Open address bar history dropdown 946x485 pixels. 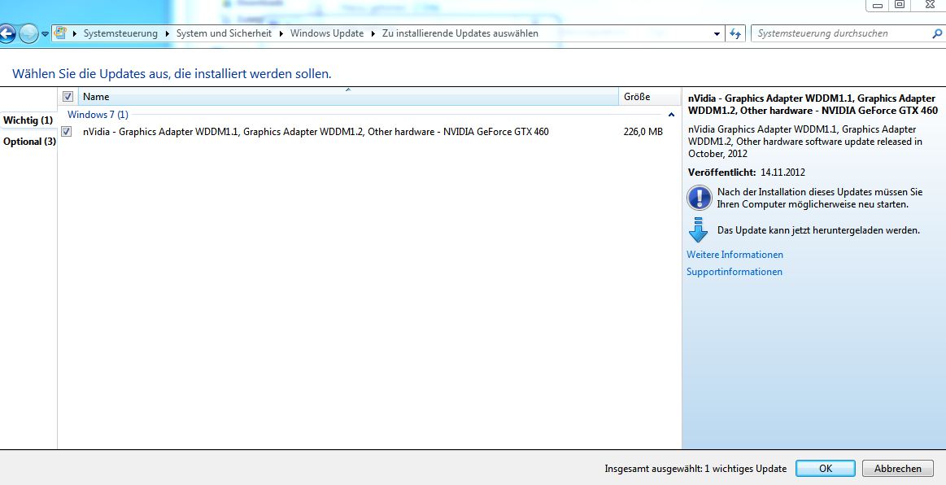[x=717, y=34]
